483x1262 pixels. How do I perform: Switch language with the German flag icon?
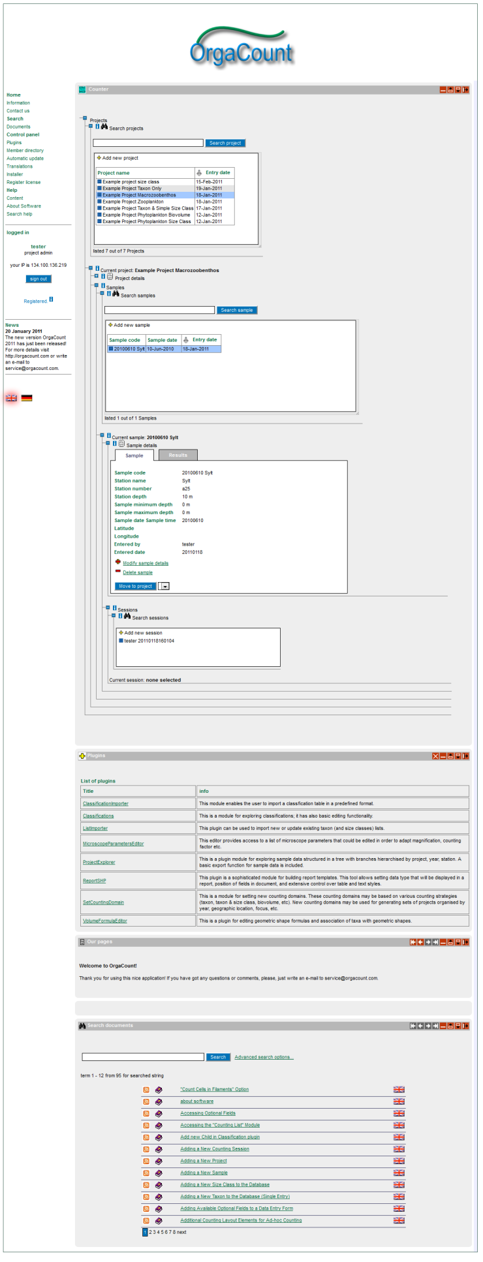[27, 397]
